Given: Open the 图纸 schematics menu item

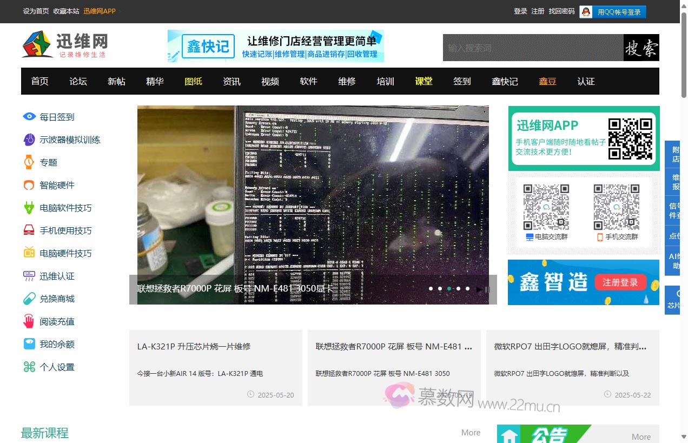Looking at the screenshot, I should click(193, 81).
